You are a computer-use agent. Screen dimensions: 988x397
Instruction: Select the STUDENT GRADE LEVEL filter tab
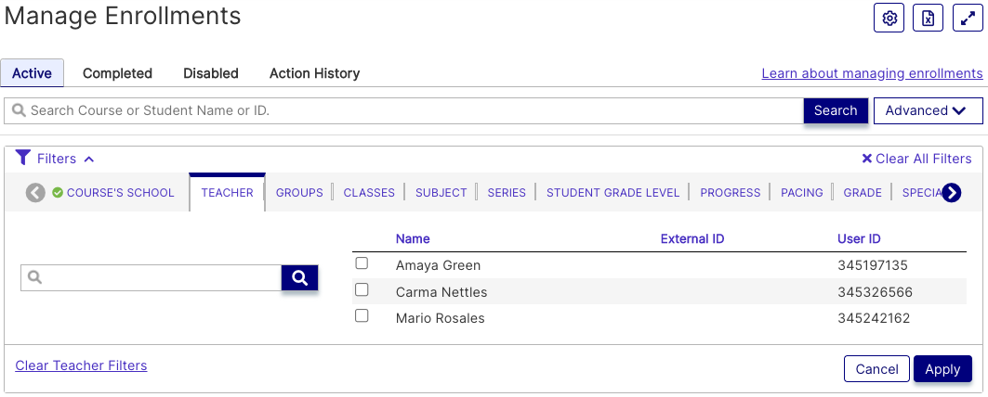tap(613, 193)
